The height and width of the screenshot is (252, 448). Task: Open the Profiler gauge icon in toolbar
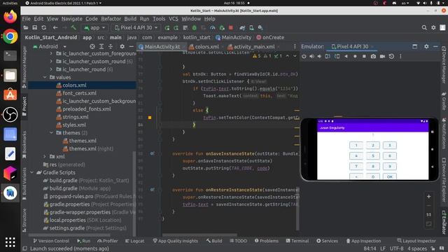(212, 28)
